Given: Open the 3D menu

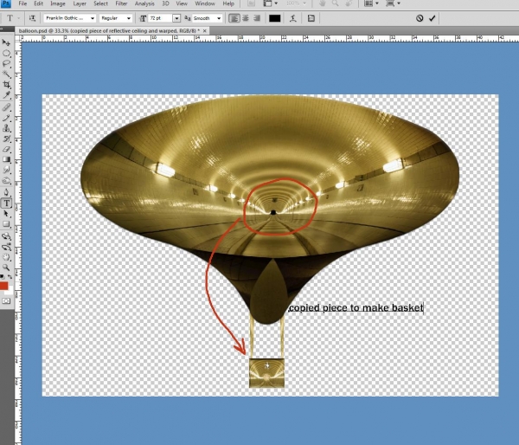Looking at the screenshot, I should coord(165,3).
